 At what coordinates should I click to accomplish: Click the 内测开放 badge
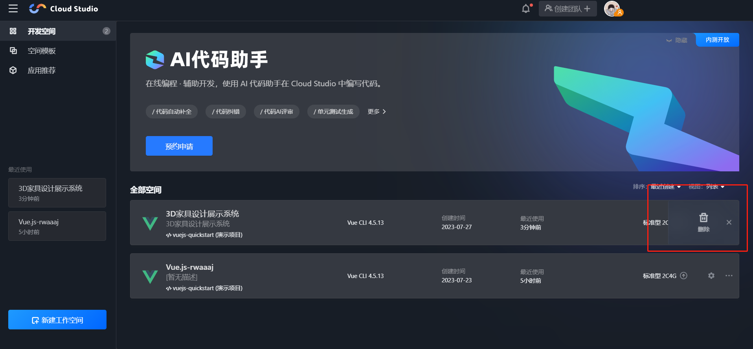point(717,40)
